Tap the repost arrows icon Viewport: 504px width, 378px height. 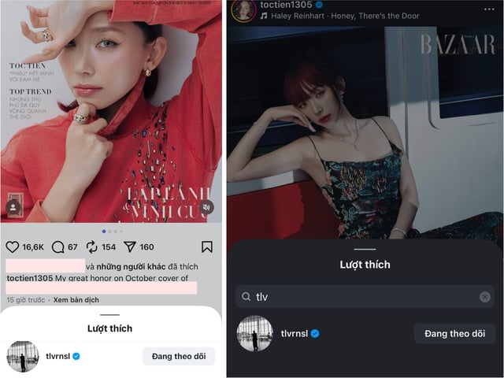click(x=91, y=246)
